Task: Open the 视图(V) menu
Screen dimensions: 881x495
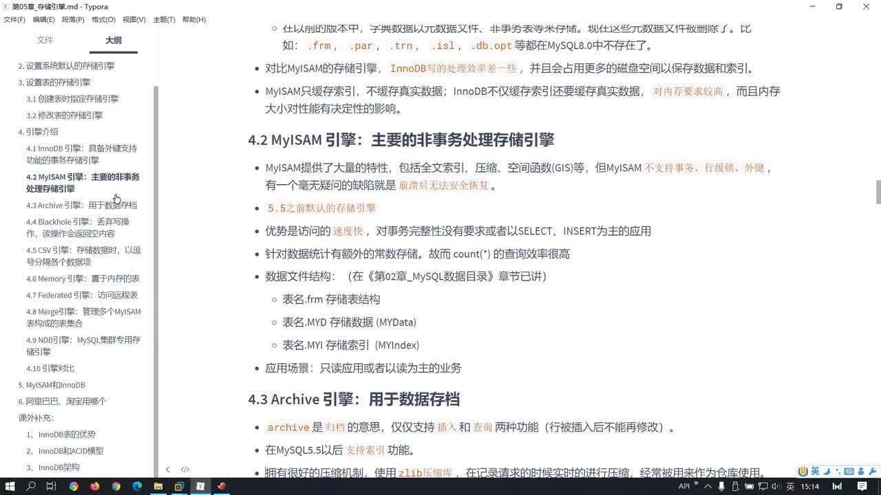Action: click(134, 19)
